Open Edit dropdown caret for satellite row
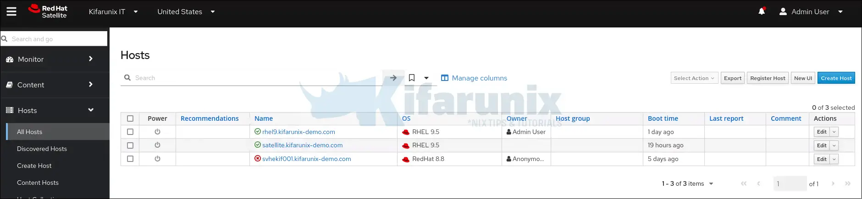The image size is (862, 199). coord(834,146)
